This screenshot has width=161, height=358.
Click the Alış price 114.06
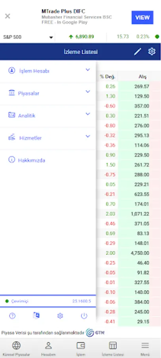[142, 145]
